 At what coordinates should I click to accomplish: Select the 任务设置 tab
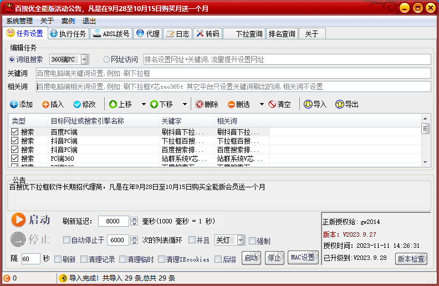click(25, 33)
